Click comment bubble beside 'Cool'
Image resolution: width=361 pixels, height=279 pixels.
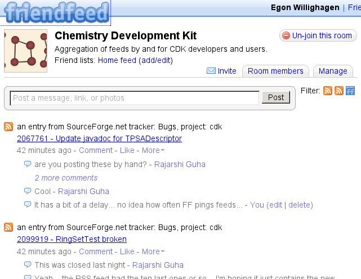pyautogui.click(x=28, y=191)
